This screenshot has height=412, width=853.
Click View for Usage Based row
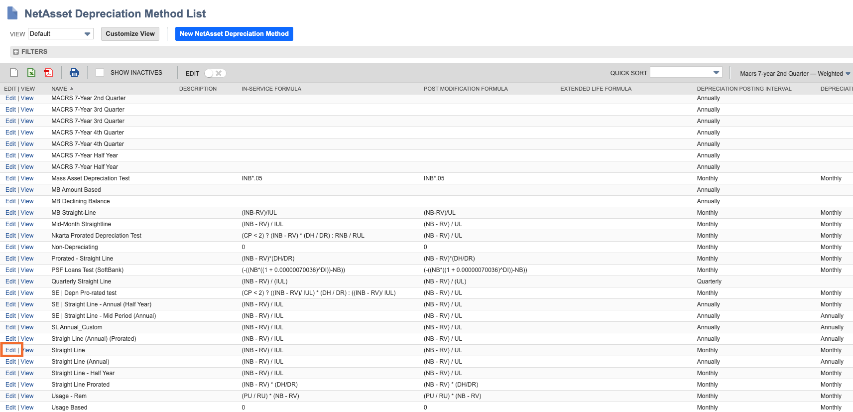click(x=27, y=408)
